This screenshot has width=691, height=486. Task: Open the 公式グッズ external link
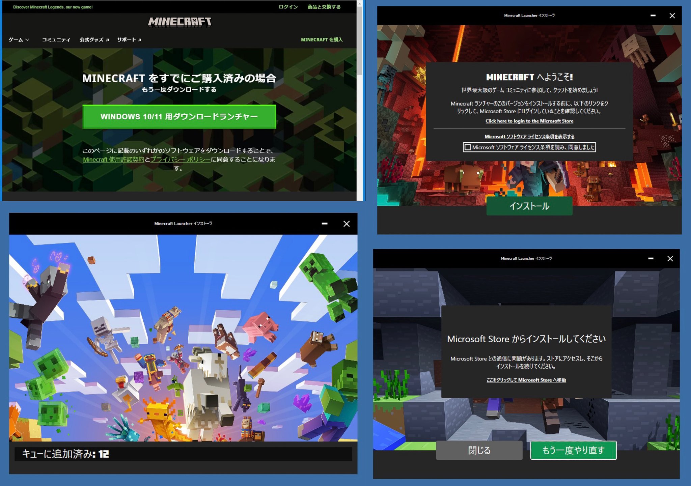coord(94,39)
